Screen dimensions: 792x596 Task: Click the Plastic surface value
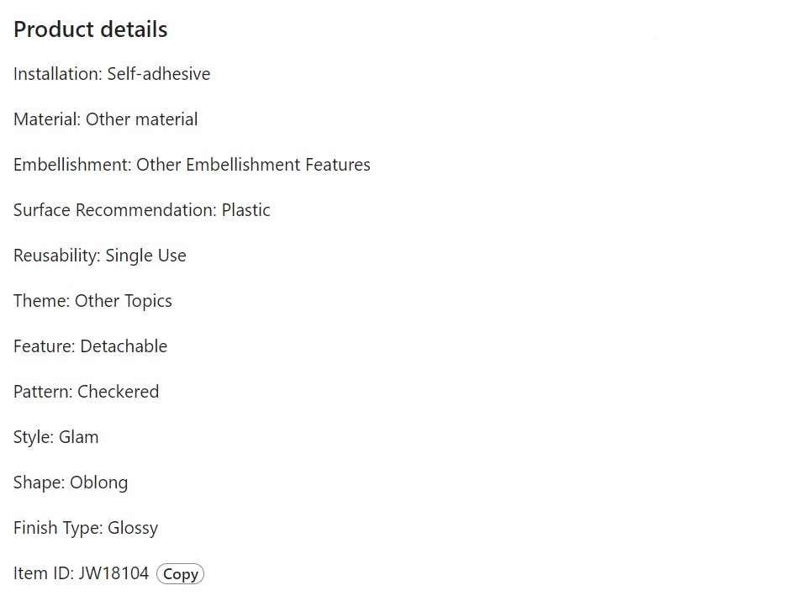pyautogui.click(x=246, y=210)
